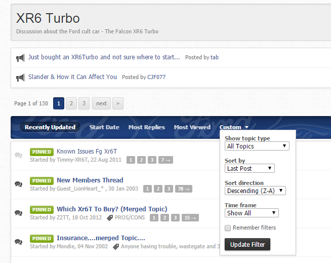Click the 'Started by Timmy-XR6T, 22 Aug 2011' text

click(x=75, y=160)
